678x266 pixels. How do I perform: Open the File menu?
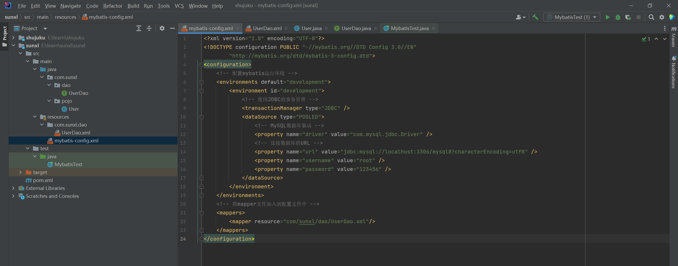point(22,6)
